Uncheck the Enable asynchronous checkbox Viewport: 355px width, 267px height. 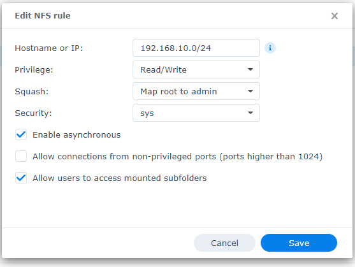(x=21, y=134)
